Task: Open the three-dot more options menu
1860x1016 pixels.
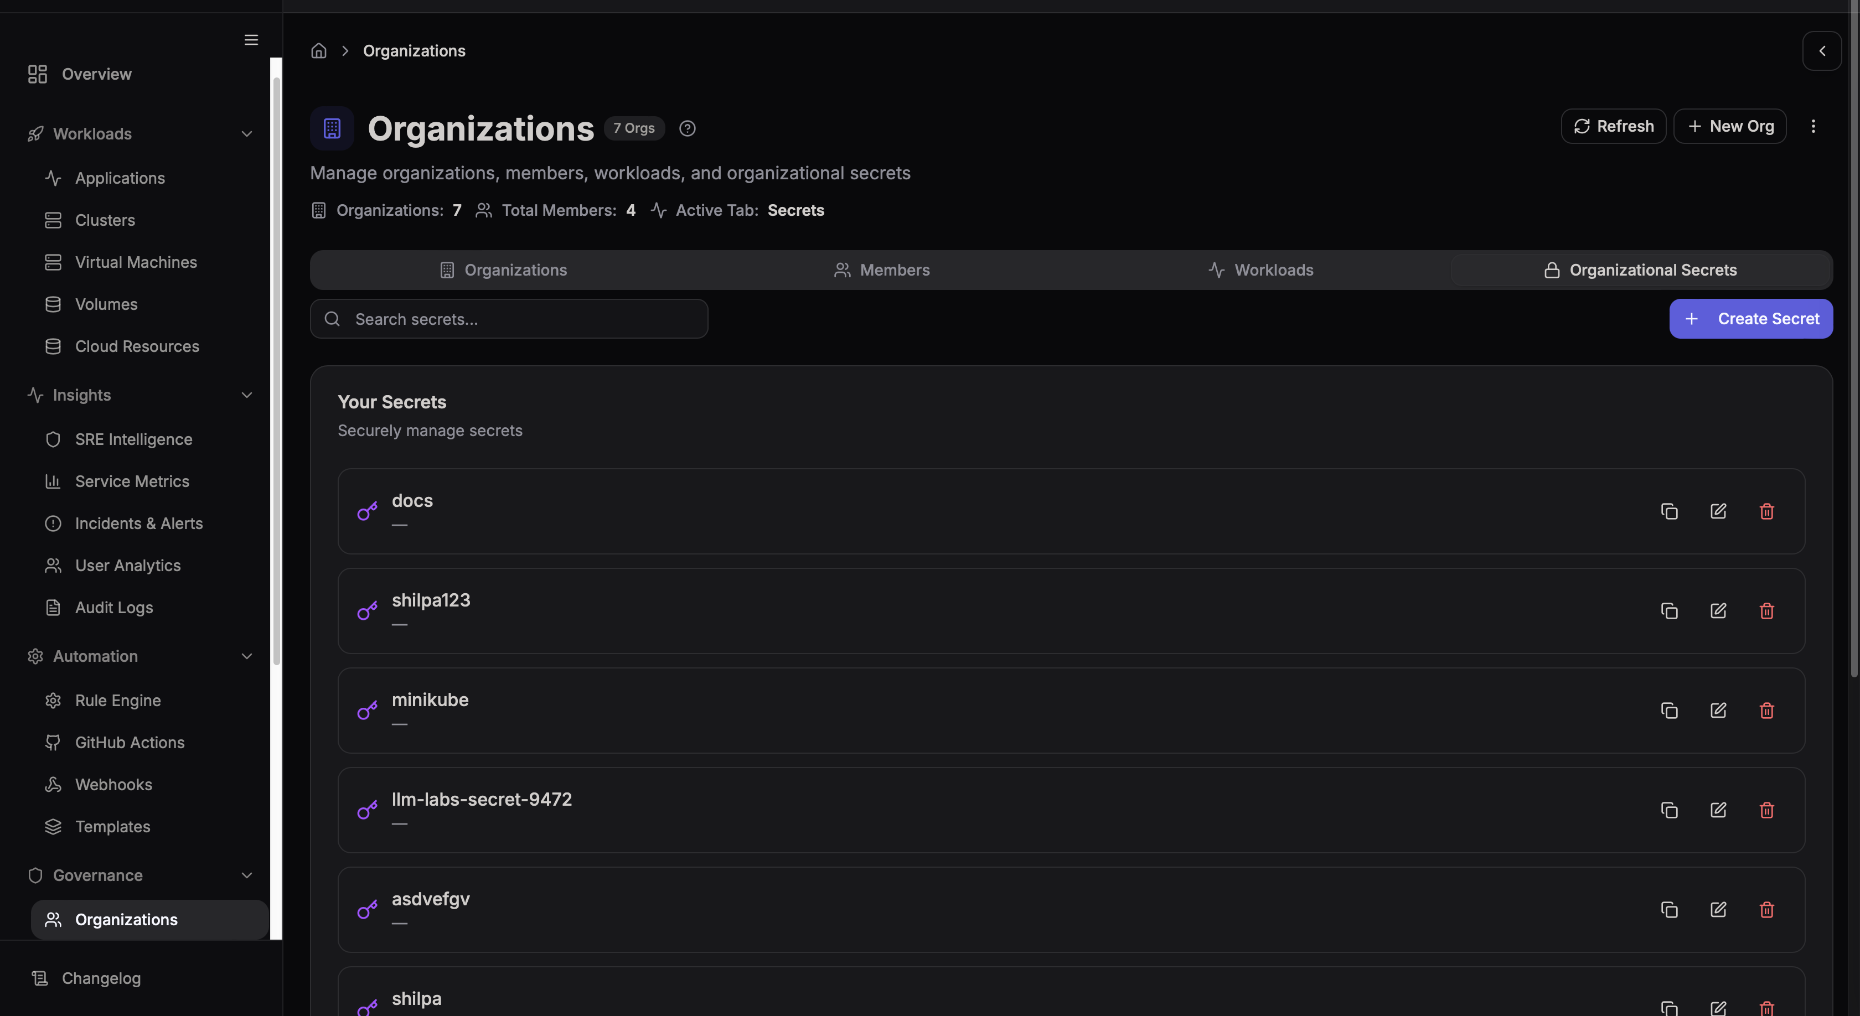Action: pyautogui.click(x=1812, y=126)
